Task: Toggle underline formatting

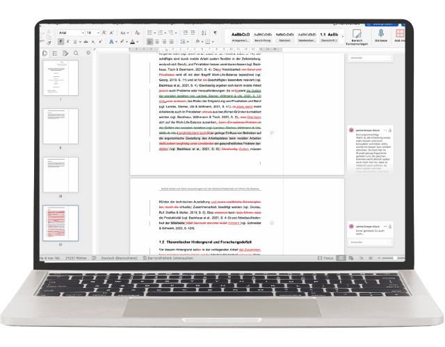Action: (76, 42)
